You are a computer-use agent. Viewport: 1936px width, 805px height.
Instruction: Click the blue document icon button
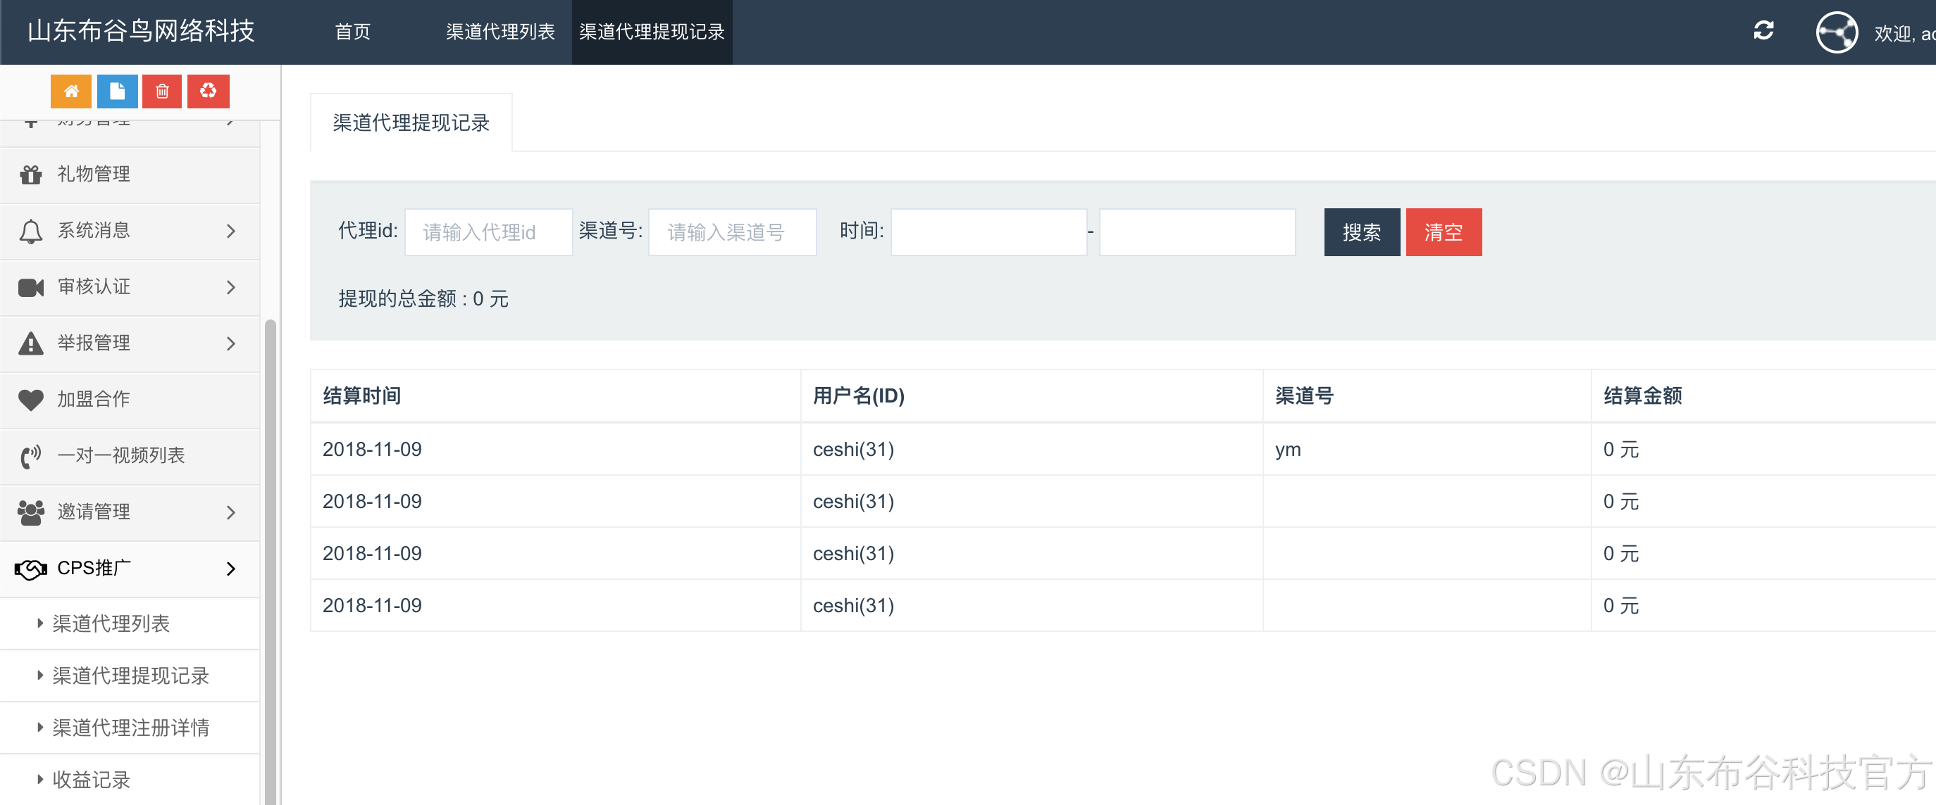tap(117, 91)
